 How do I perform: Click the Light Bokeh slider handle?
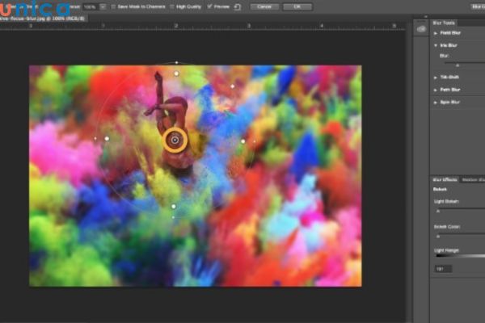[438, 211]
